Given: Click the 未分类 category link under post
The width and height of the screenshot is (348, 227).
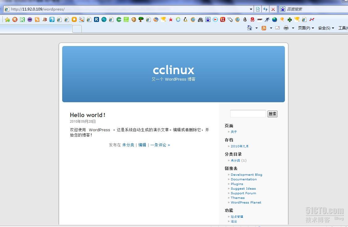Looking at the screenshot, I should tap(128, 145).
